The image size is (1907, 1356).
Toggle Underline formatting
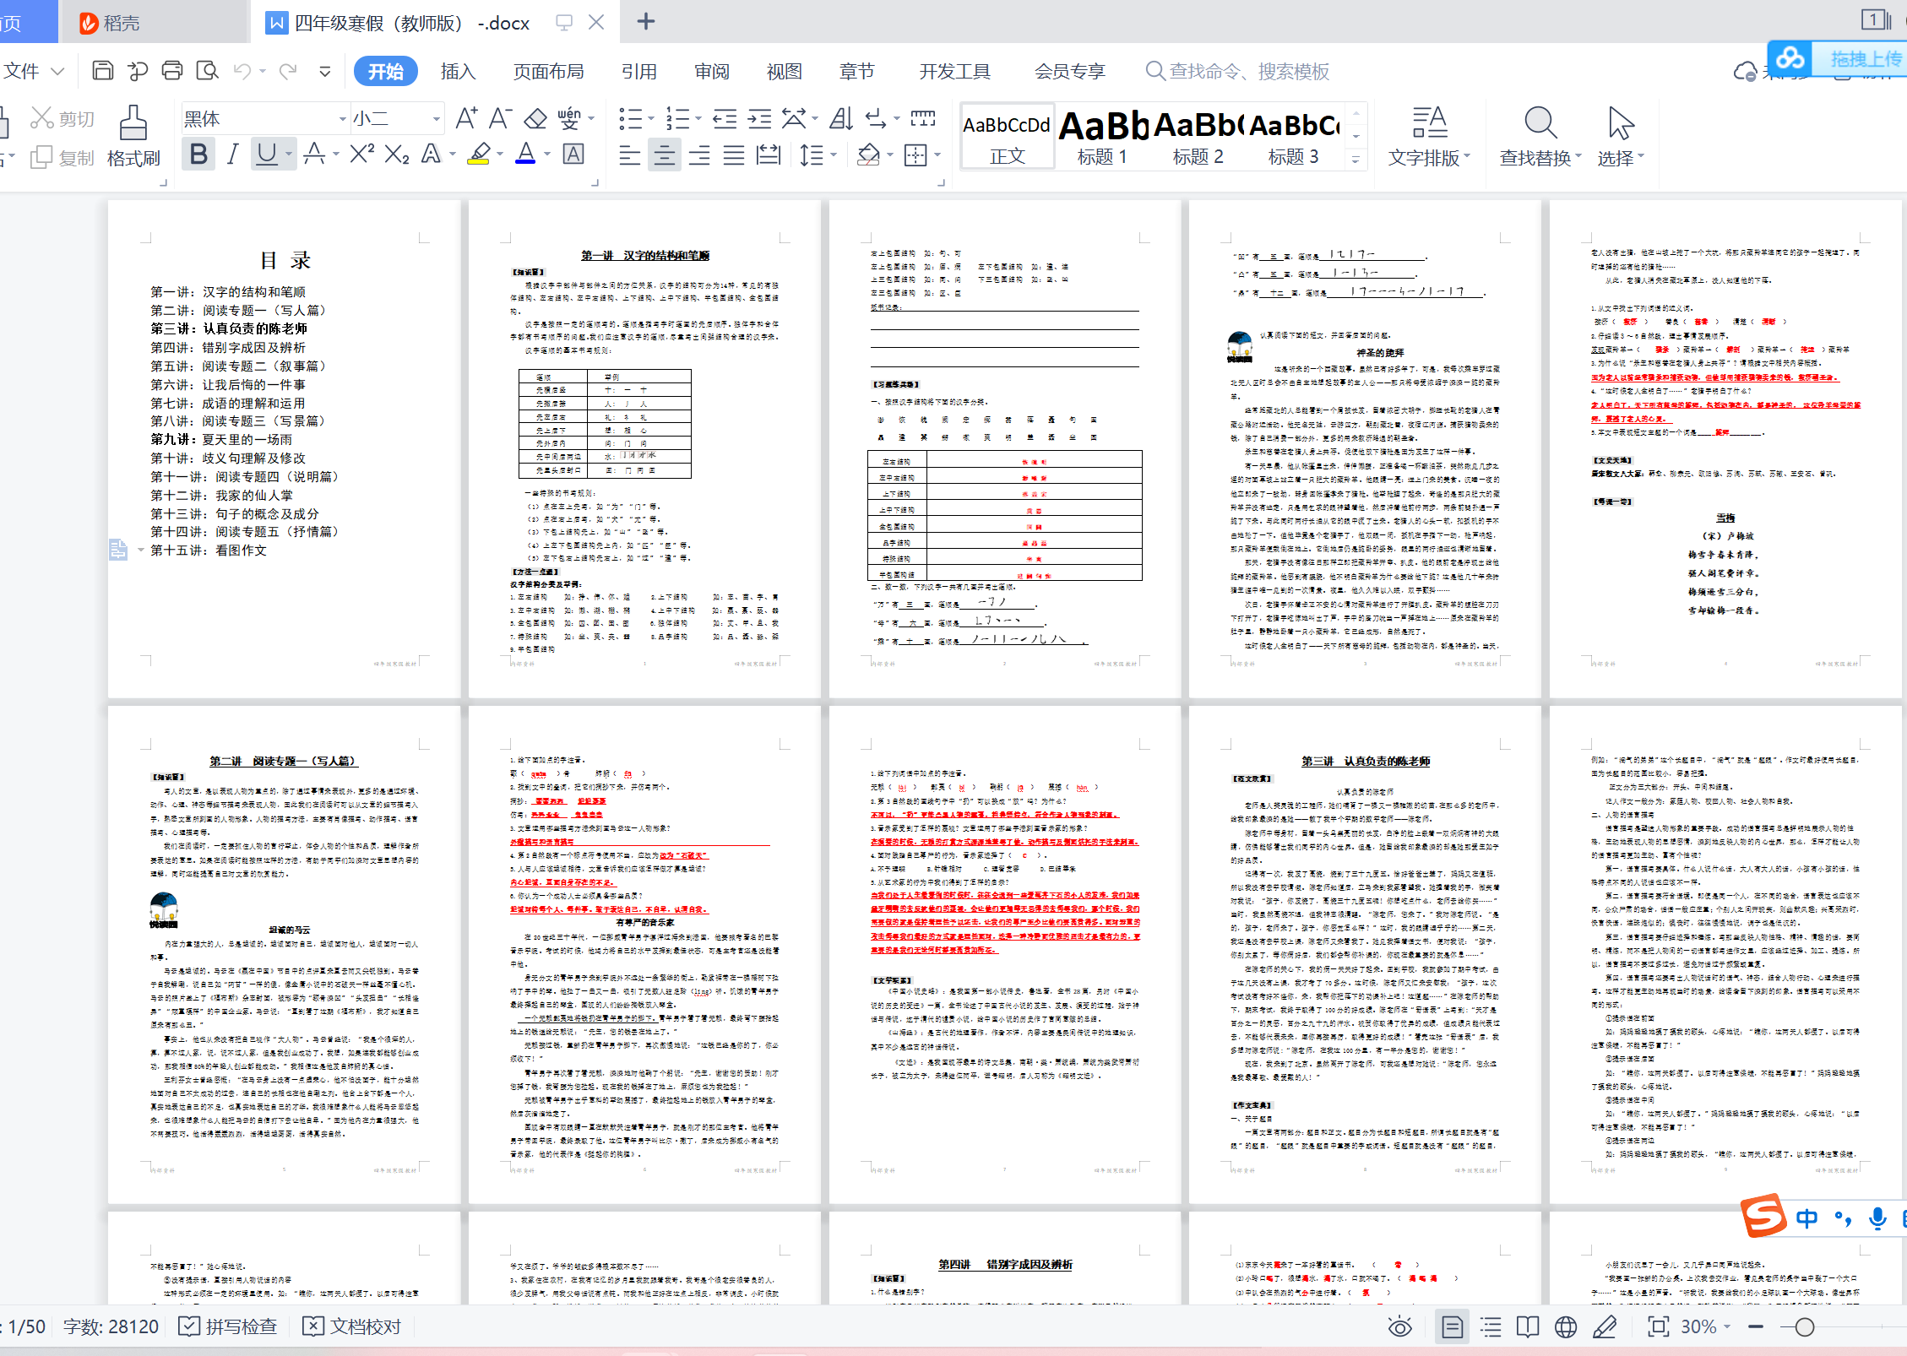click(267, 154)
